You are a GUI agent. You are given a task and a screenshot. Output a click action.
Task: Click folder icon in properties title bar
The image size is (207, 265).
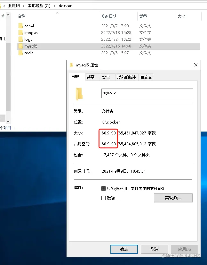[71, 65]
